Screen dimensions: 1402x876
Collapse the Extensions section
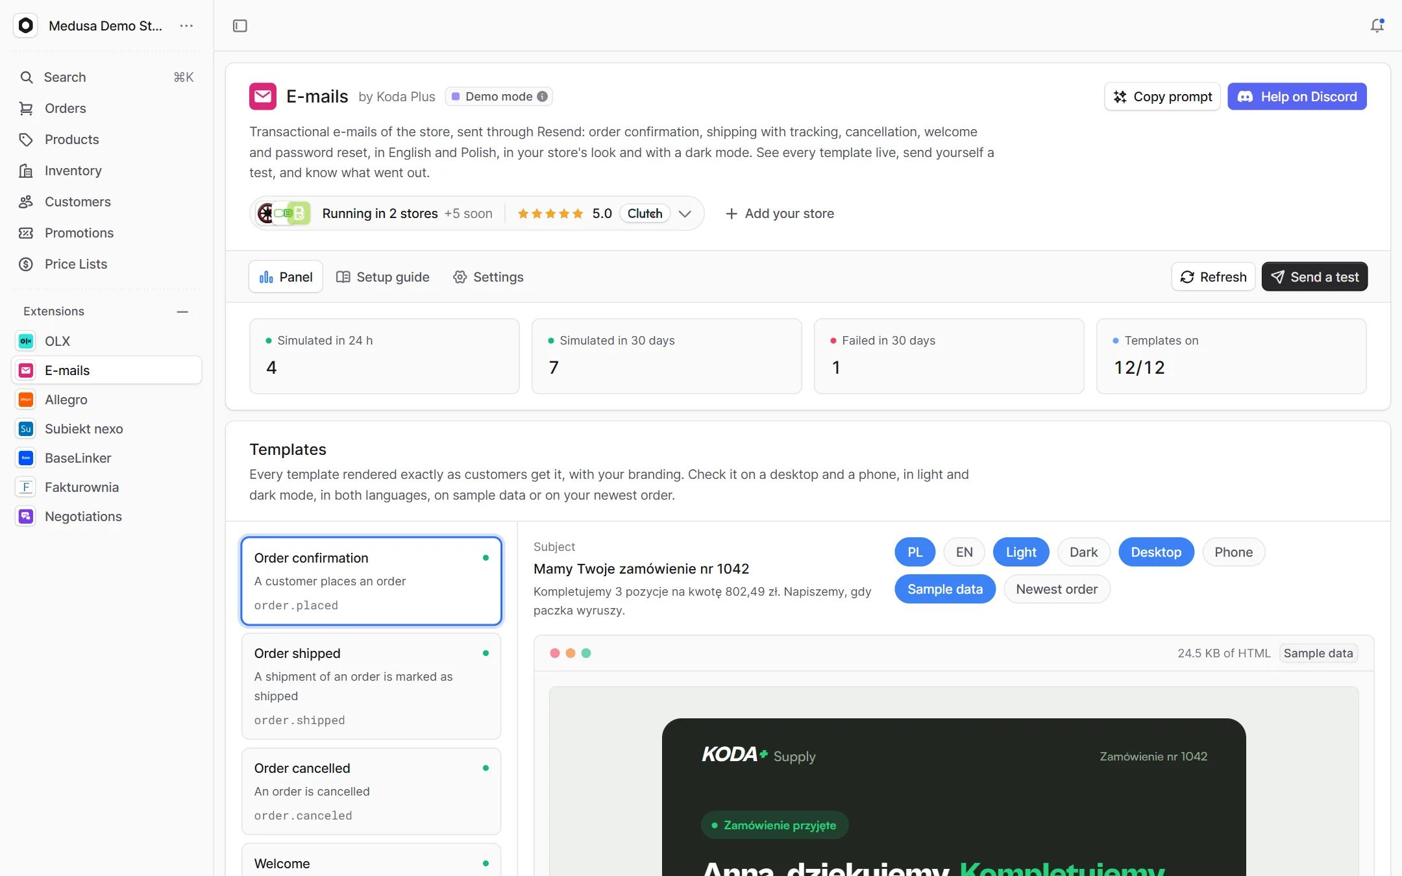182,311
